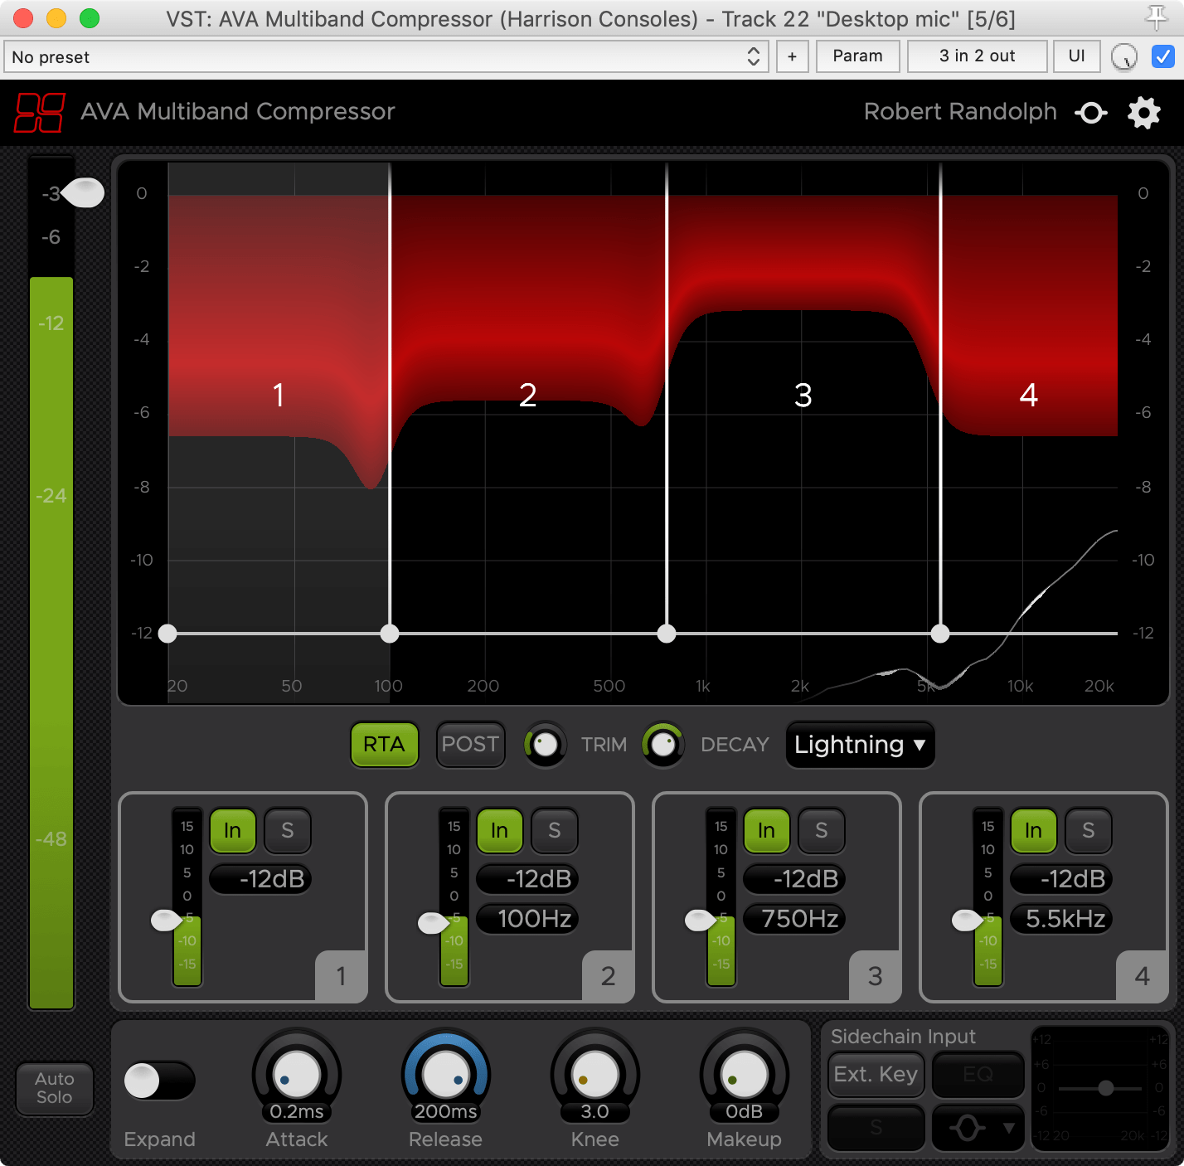Toggle the POST analyzer button
Viewport: 1184px width, 1166px height.
pos(470,744)
